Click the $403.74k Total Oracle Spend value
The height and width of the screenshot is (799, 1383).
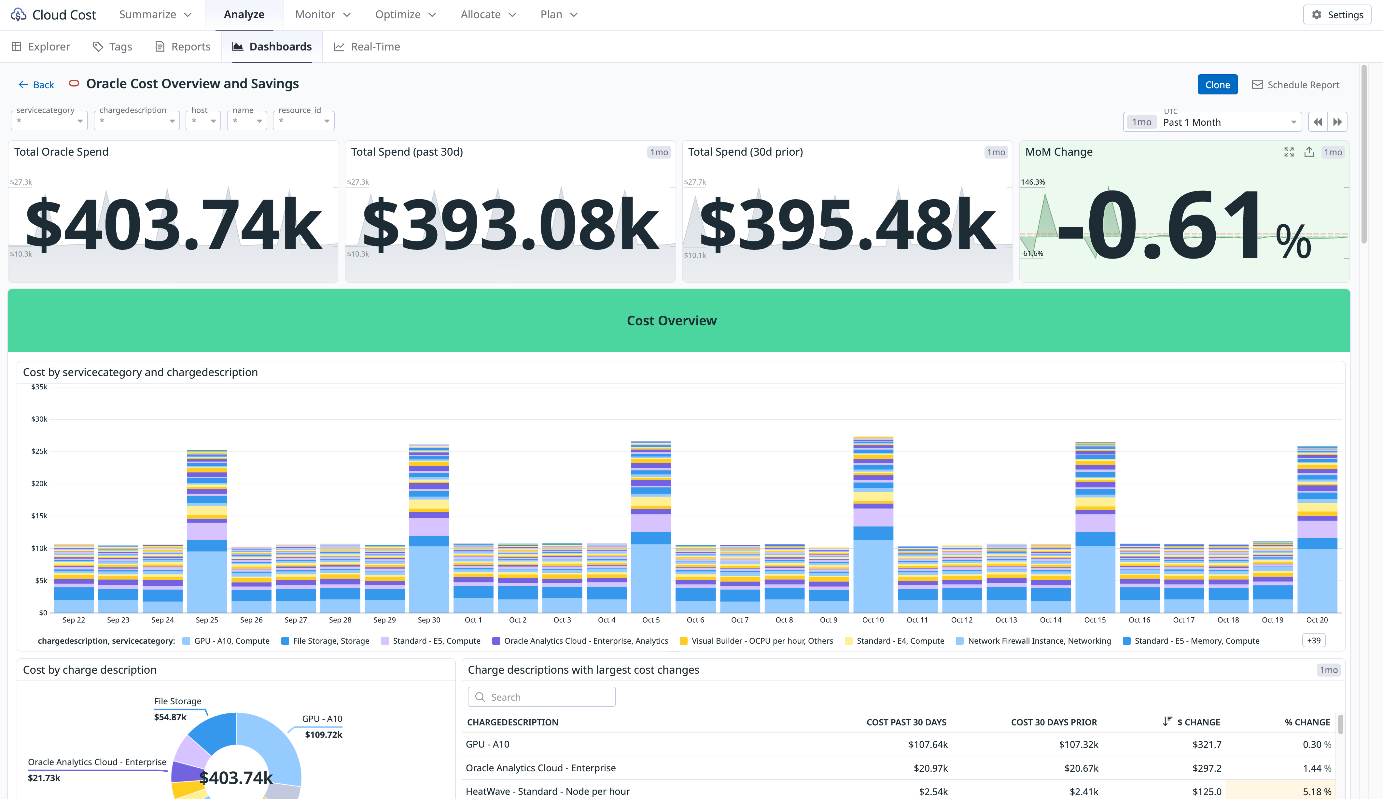click(173, 224)
